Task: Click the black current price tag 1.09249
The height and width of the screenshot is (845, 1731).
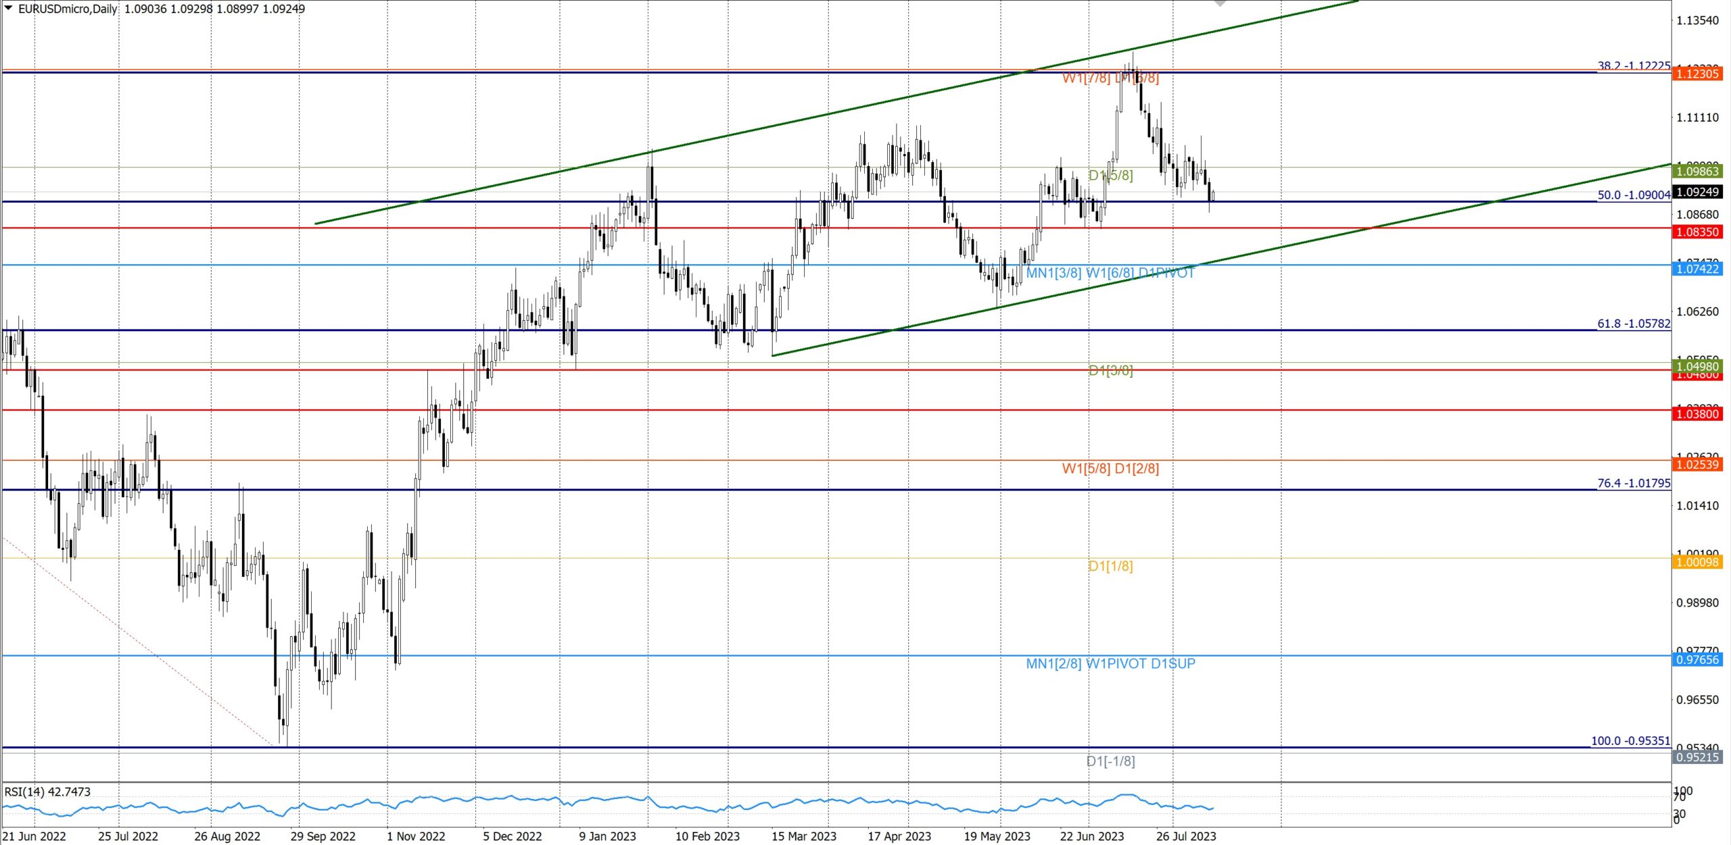Action: [x=1697, y=192]
